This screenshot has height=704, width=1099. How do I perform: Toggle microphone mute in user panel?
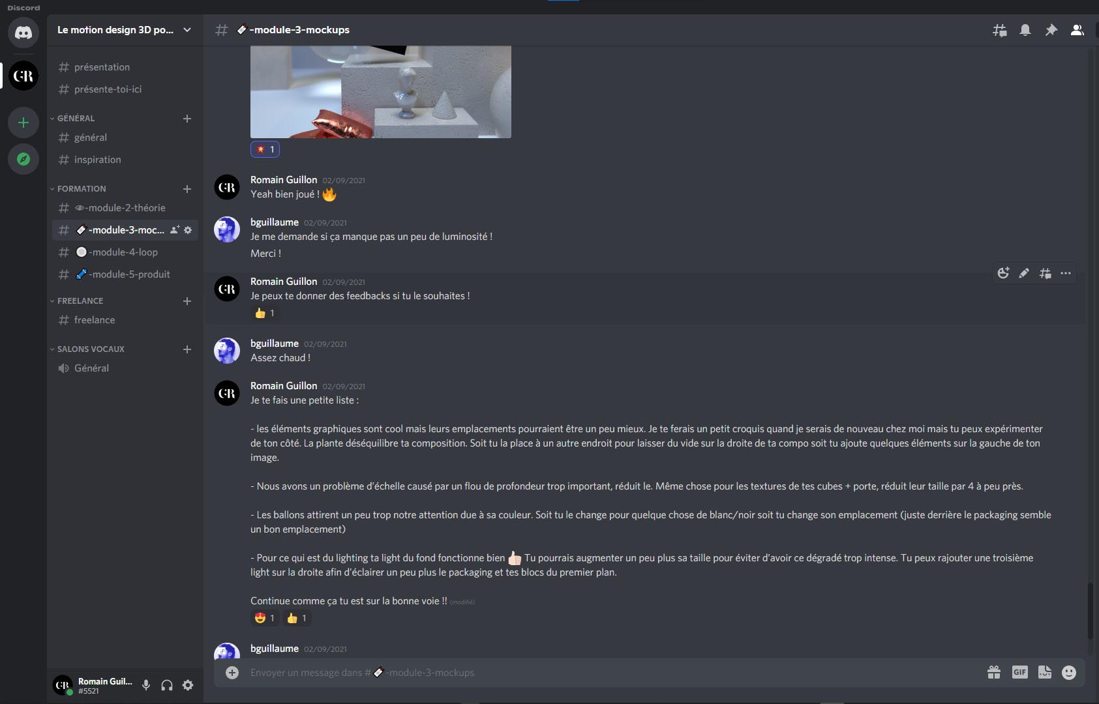[146, 685]
